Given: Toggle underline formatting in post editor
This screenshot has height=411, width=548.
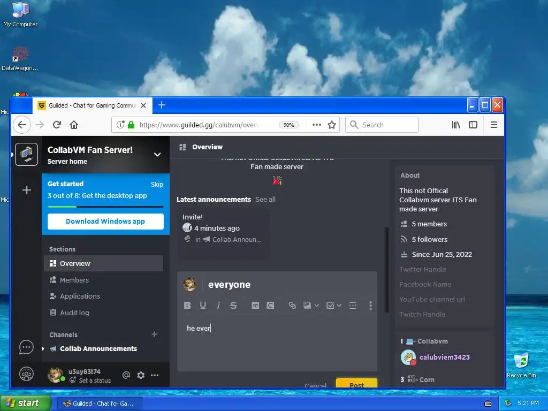Looking at the screenshot, I should (203, 306).
